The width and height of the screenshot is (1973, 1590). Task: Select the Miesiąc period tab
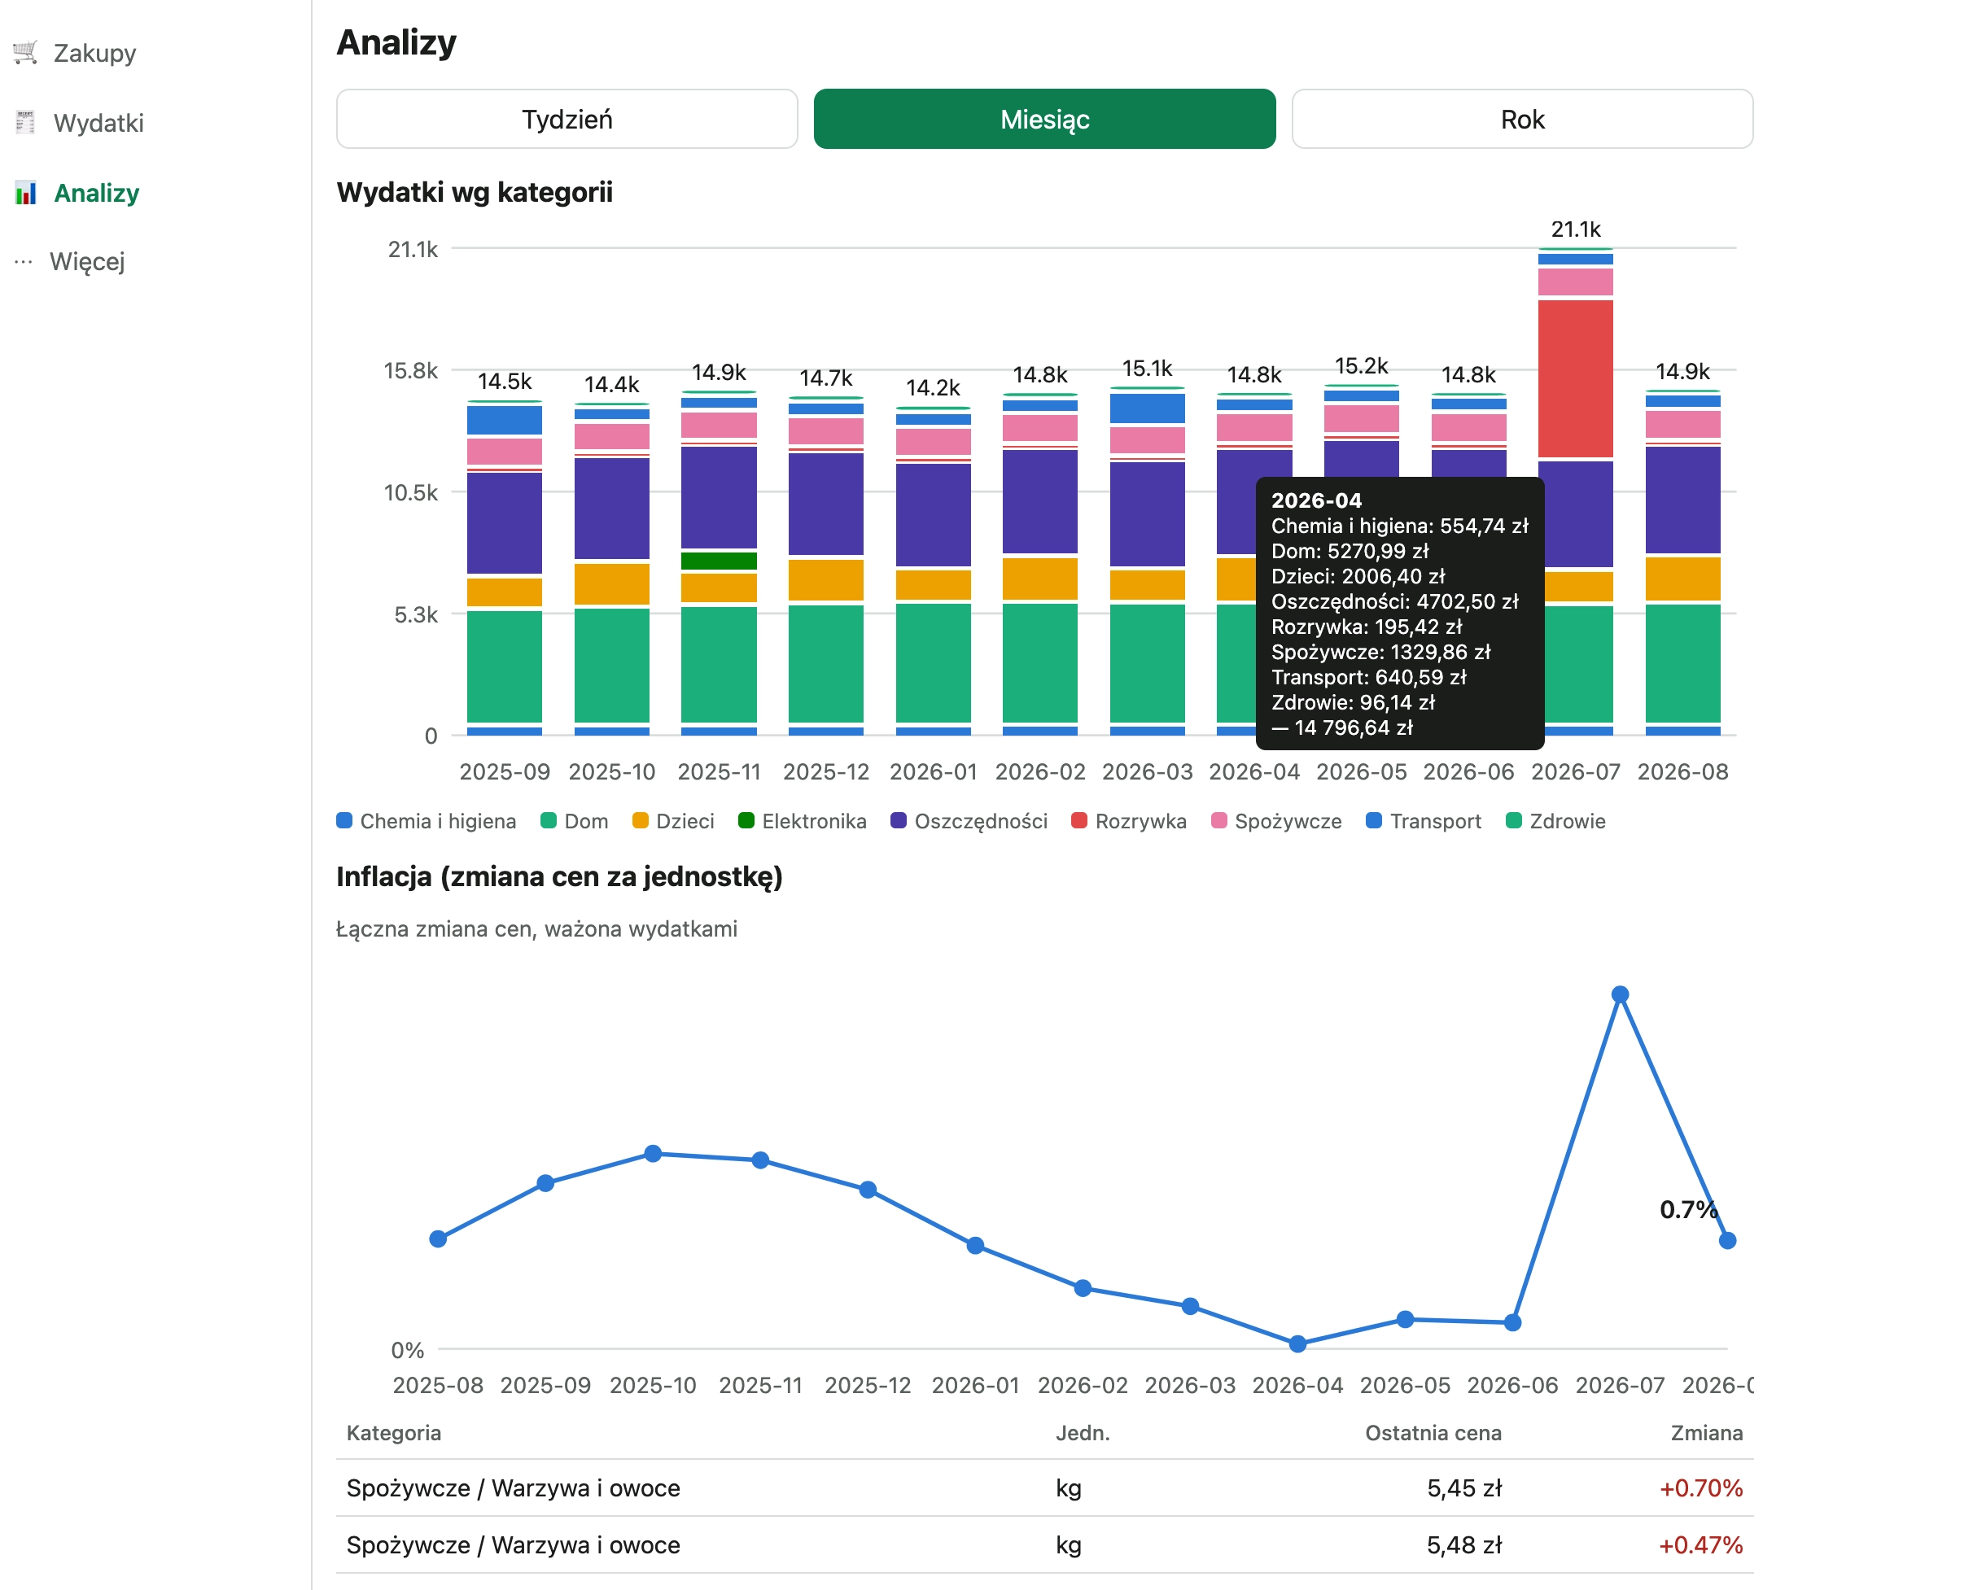(x=1044, y=119)
